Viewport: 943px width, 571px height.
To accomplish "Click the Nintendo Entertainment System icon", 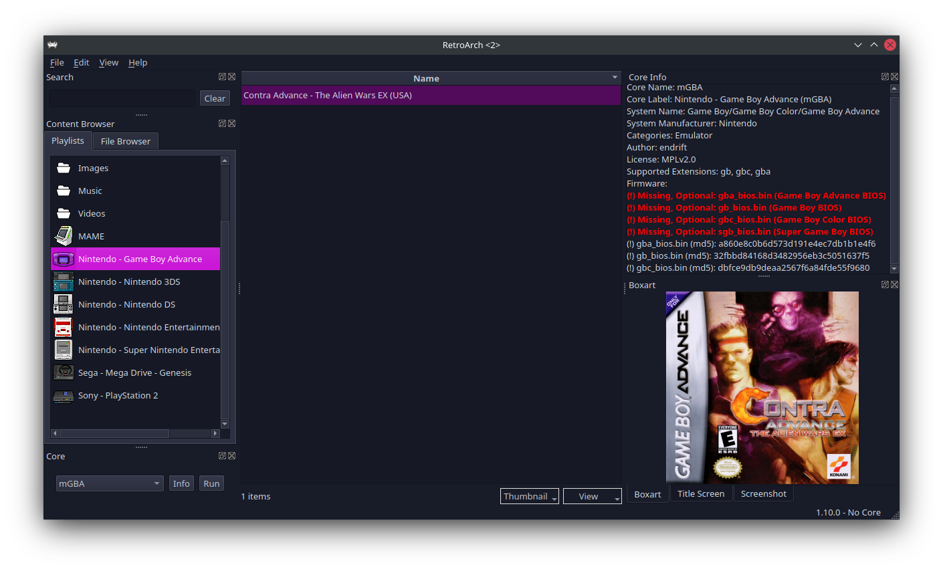I will click(x=64, y=327).
